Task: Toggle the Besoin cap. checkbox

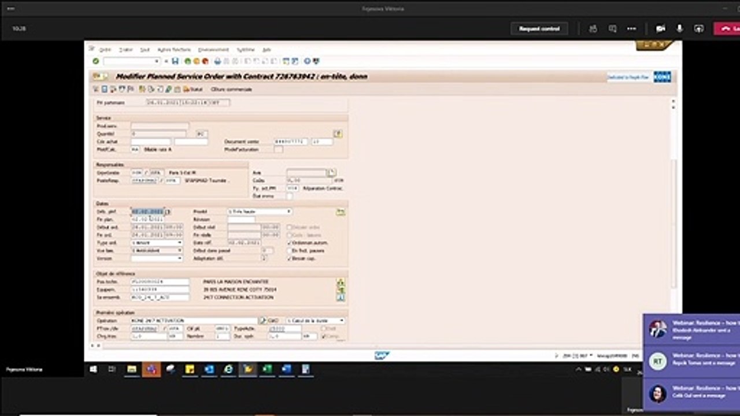Action: [x=290, y=258]
